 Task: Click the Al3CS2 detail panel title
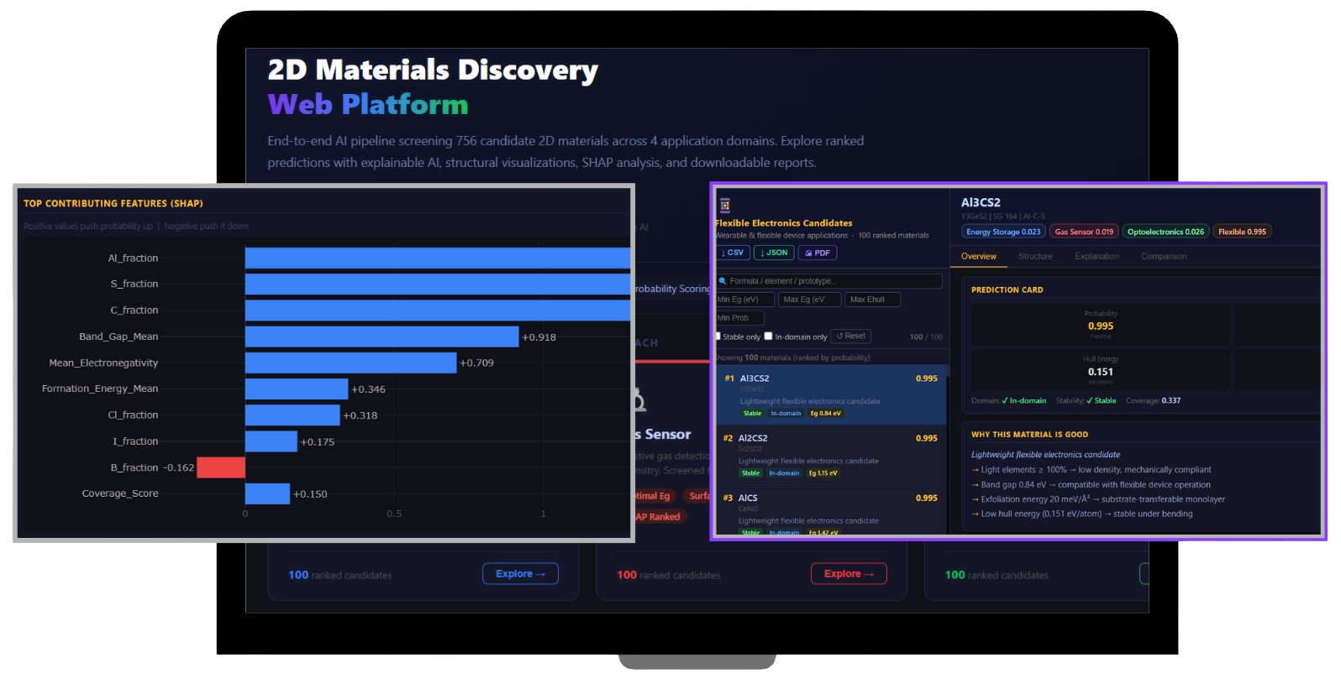click(x=981, y=203)
